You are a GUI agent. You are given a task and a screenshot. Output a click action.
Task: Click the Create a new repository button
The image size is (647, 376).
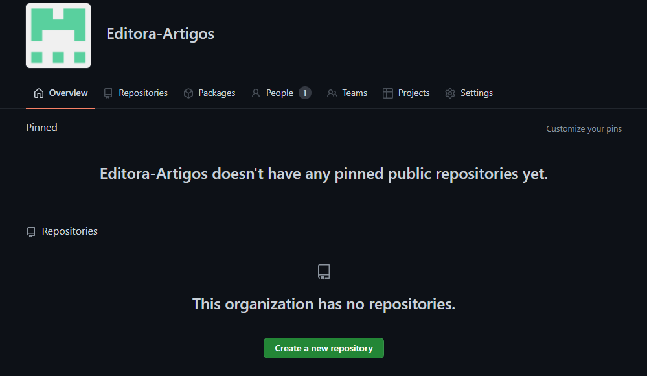coord(324,348)
